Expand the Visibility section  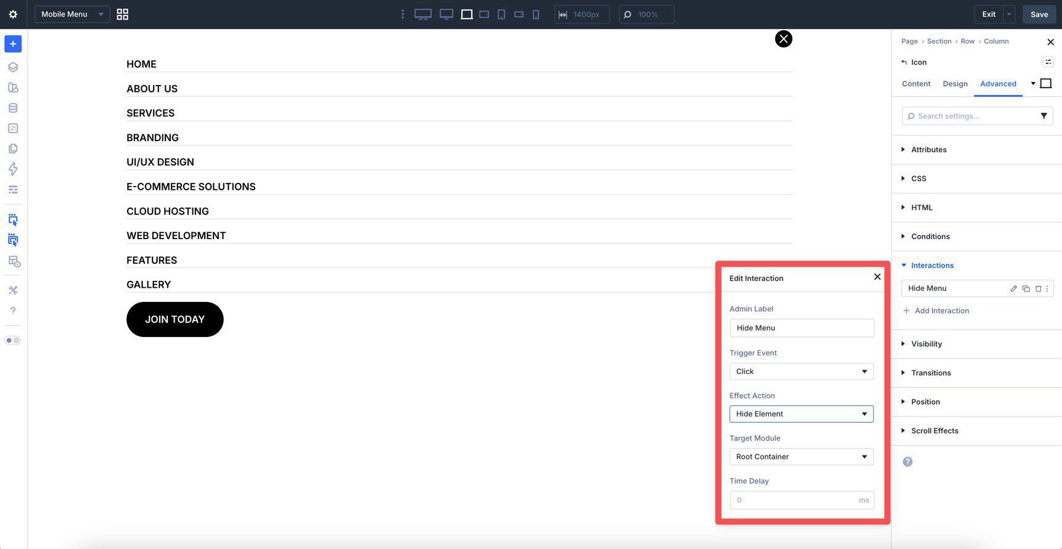(x=926, y=344)
